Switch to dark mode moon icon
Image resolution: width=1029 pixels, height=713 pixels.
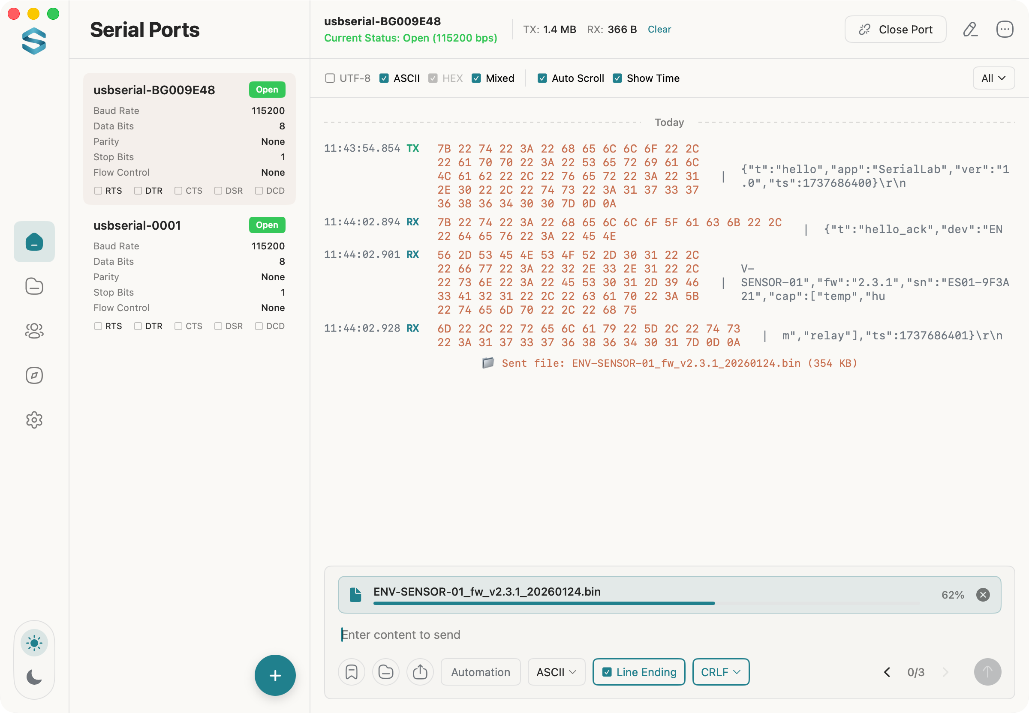[34, 677]
